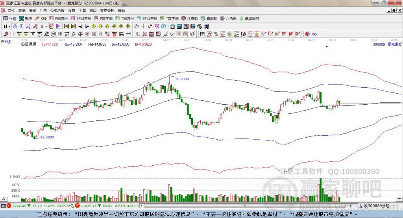Screen dimensions: 403x218
Task: Toggle the infinity symbol tool
Action: point(314,34)
